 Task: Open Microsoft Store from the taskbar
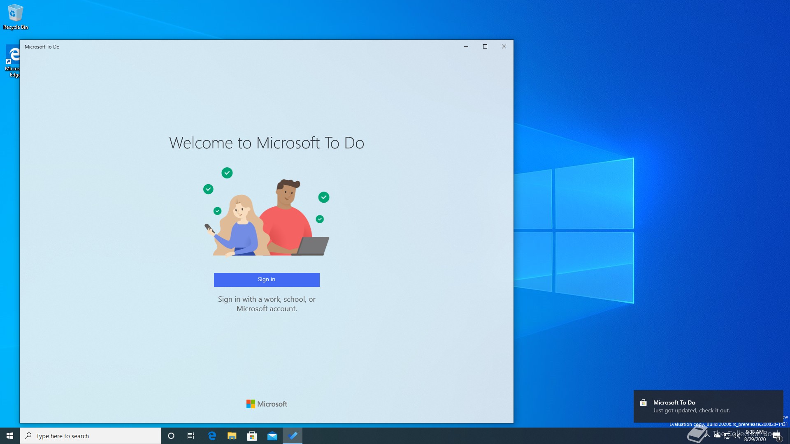coord(252,436)
